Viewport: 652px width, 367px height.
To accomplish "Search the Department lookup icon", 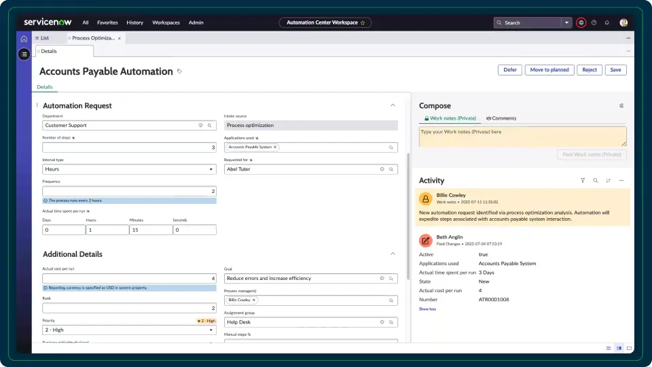I will 210,125.
